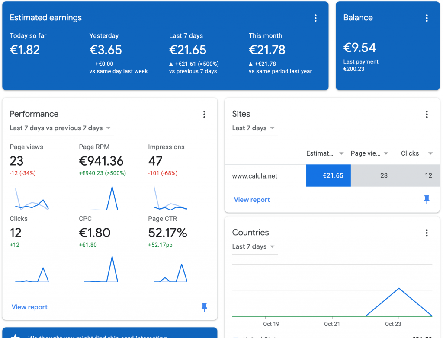This screenshot has width=443, height=338.
Task: Click View report in Performance card
Action: (x=29, y=307)
